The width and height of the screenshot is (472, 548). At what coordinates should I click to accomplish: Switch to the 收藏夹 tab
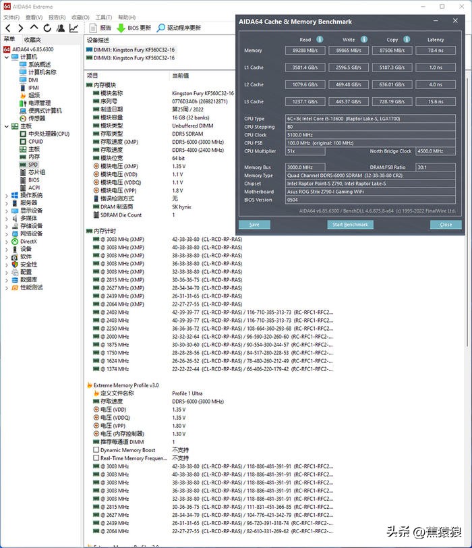[32, 39]
